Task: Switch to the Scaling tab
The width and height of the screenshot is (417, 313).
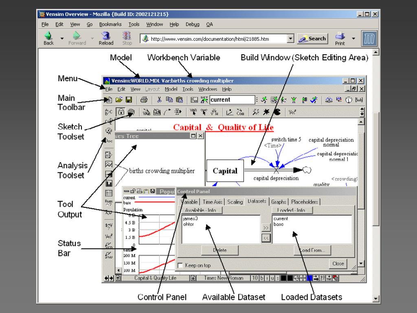Action: click(x=235, y=202)
